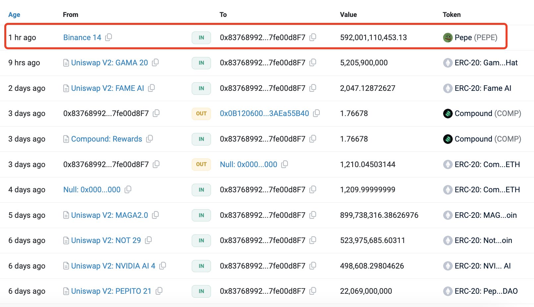Click the Pepe frog token icon

pyautogui.click(x=448, y=37)
